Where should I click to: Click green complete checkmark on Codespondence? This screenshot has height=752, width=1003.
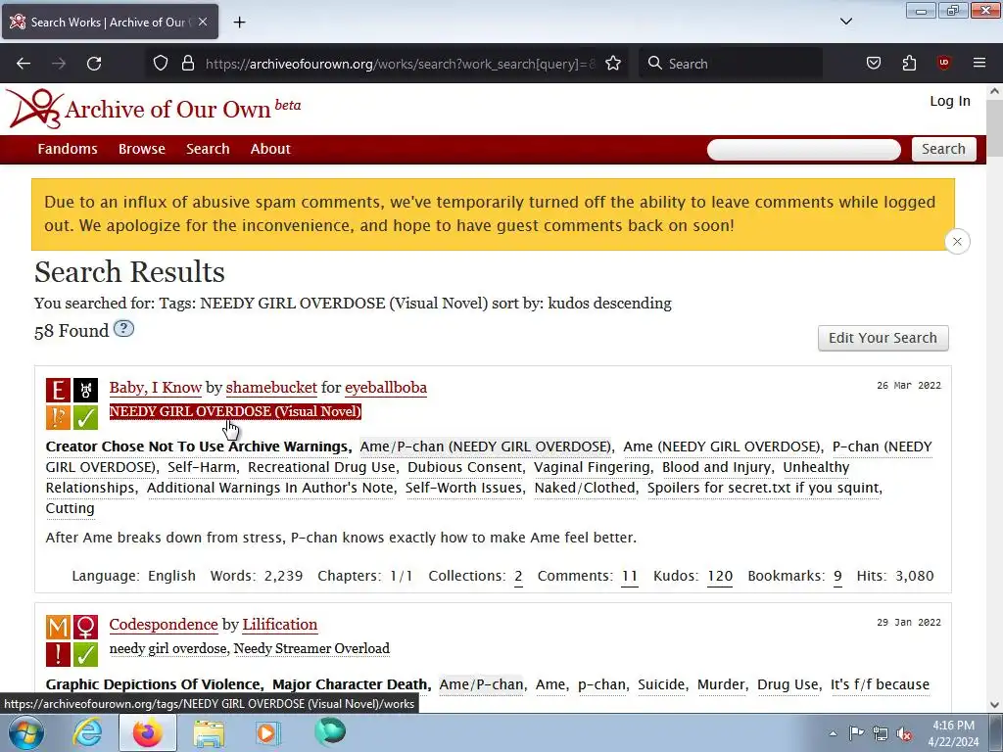pyautogui.click(x=86, y=655)
